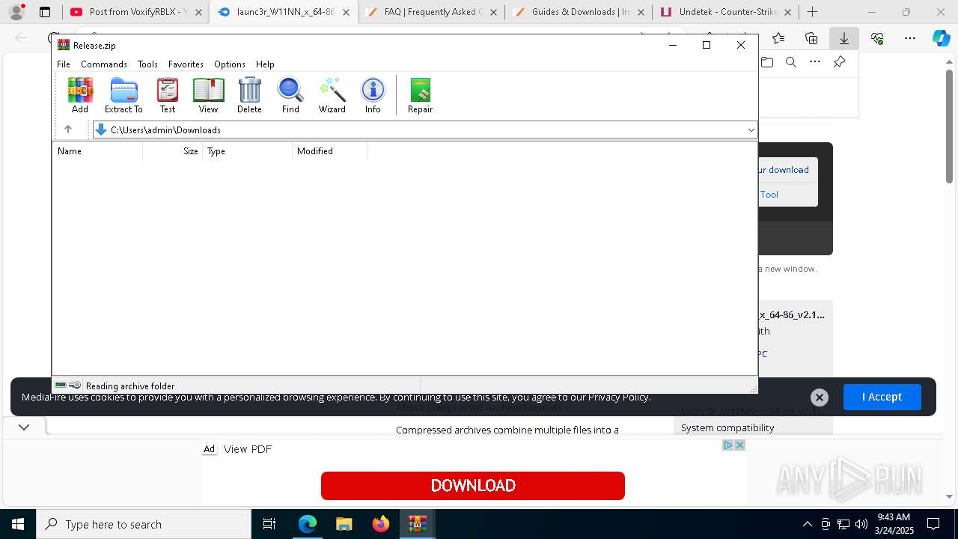Click the taskbar search box

click(x=144, y=524)
